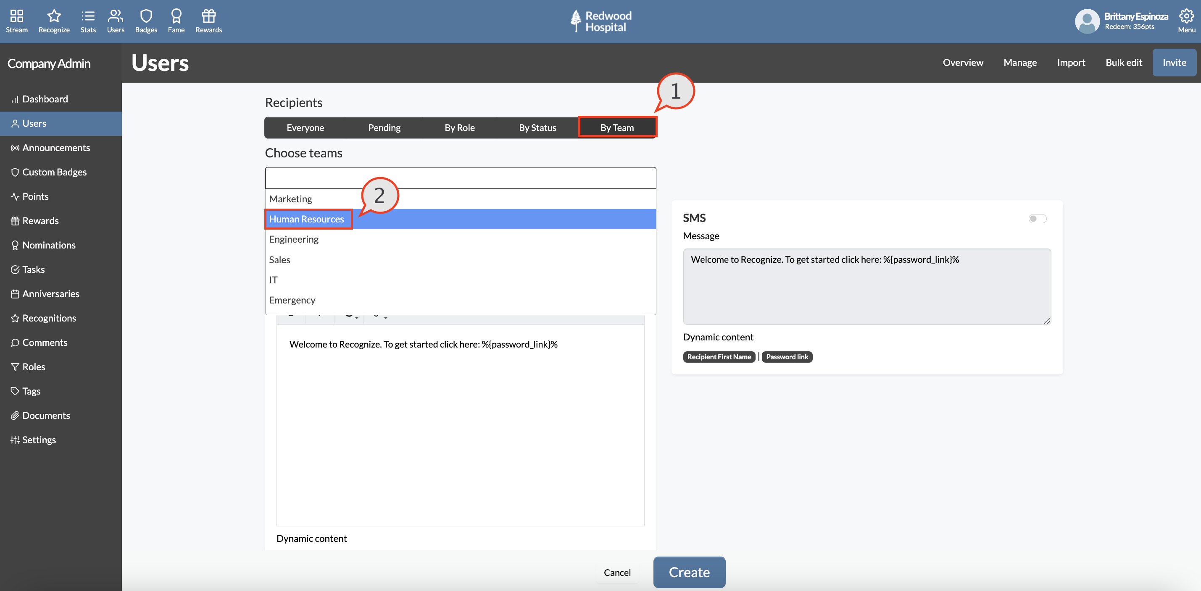Cancel the invitation form
1201x591 pixels.
(617, 573)
